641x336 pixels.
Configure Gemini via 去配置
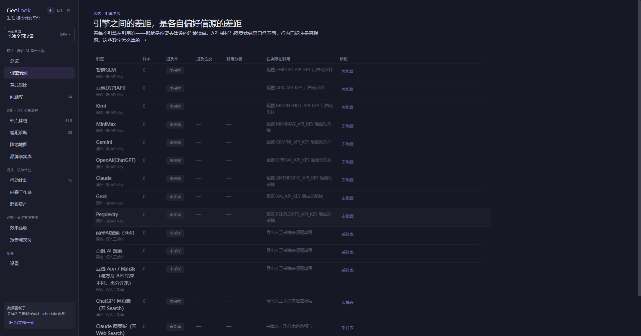[x=347, y=144]
